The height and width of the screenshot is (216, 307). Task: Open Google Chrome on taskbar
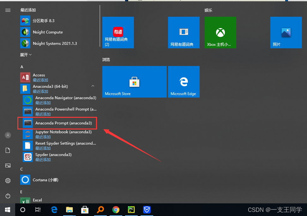click(x=116, y=210)
